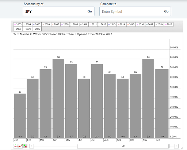Image resolution: width=187 pixels, height=150 pixels.
Task: Click Go next to the SPY symbol
Action: tap(89, 11)
